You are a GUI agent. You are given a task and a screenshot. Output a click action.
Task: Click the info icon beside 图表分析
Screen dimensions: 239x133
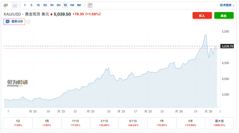point(28,22)
